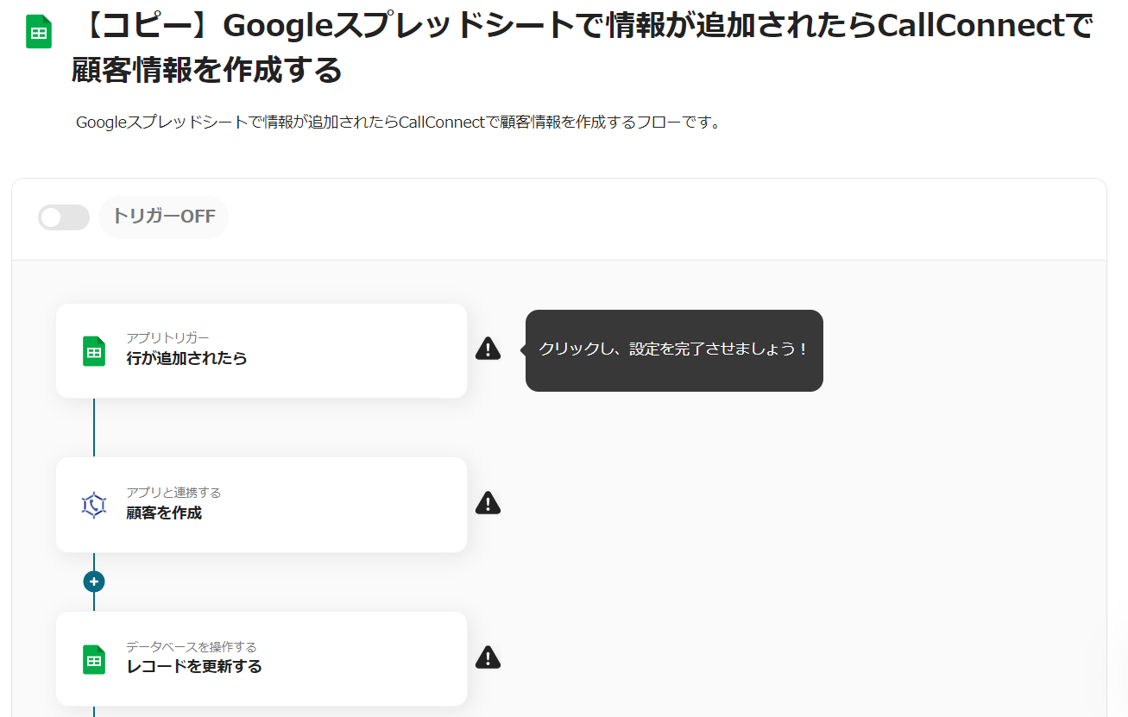Screen dimensions: 1128x717
Task: Click the アプリと連携する label text
Action: pos(173,493)
